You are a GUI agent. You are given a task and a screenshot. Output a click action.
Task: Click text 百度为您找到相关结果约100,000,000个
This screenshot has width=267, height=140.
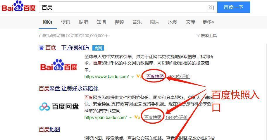pos(74,36)
